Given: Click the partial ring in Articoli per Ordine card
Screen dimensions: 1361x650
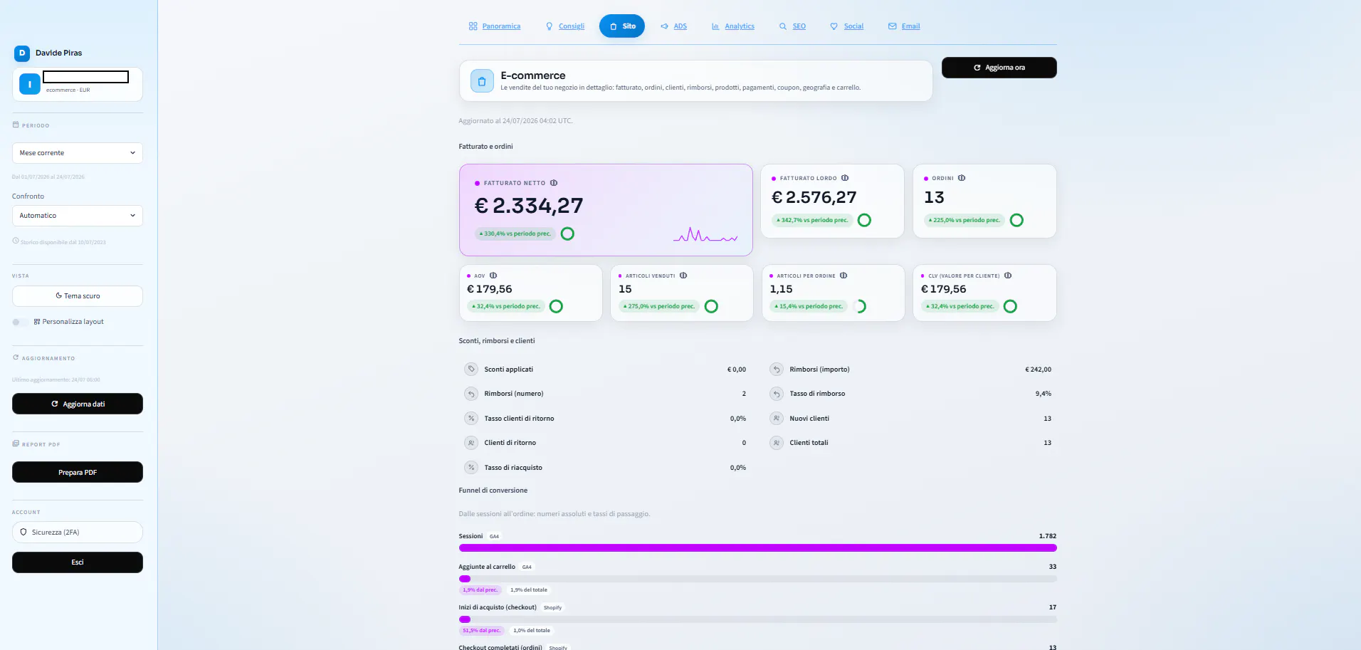Looking at the screenshot, I should [x=860, y=306].
